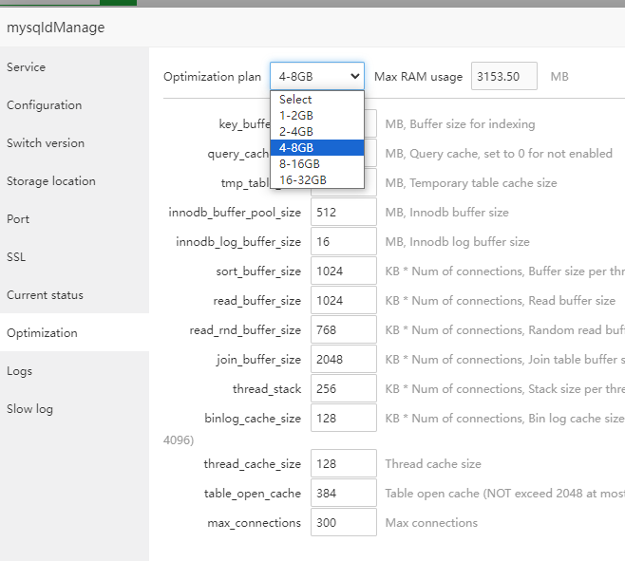Select the 1-2GB plan option
Screen dimensions: 625x561
click(x=296, y=115)
